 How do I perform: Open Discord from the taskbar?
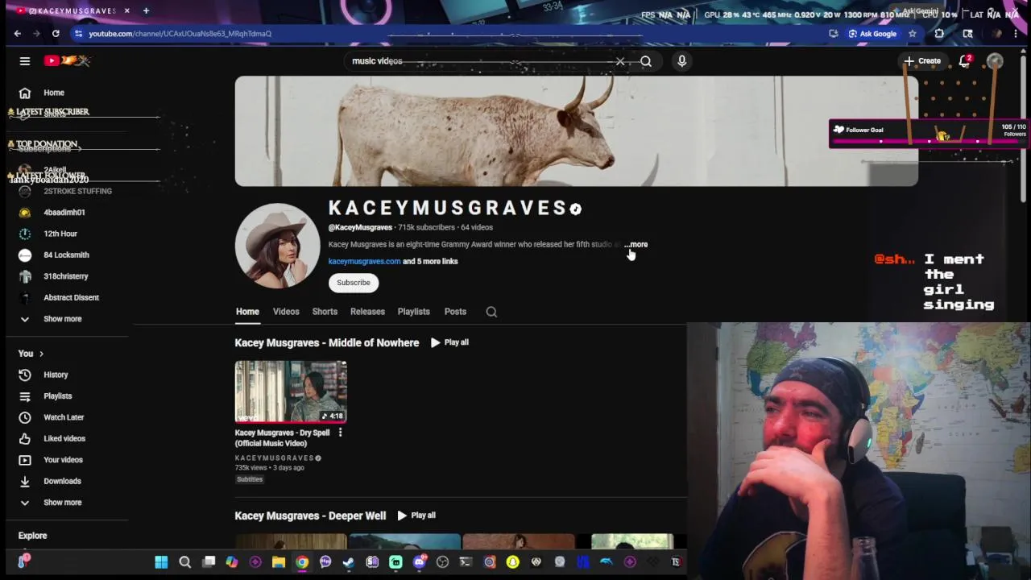point(419,562)
